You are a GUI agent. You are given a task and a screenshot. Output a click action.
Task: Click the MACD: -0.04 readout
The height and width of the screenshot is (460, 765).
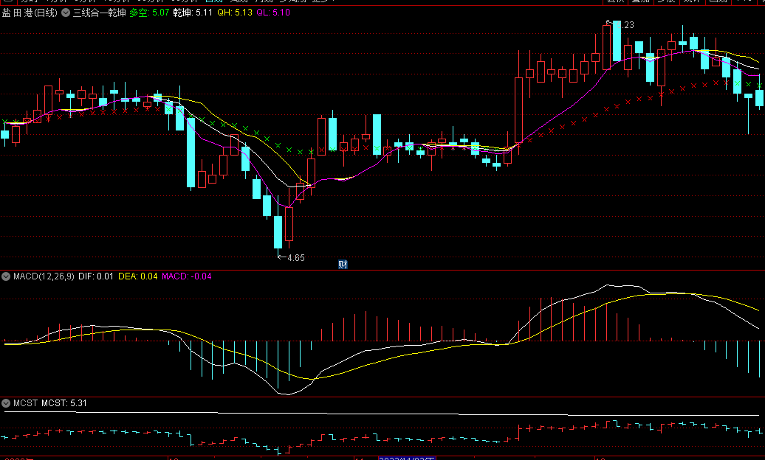pos(187,276)
